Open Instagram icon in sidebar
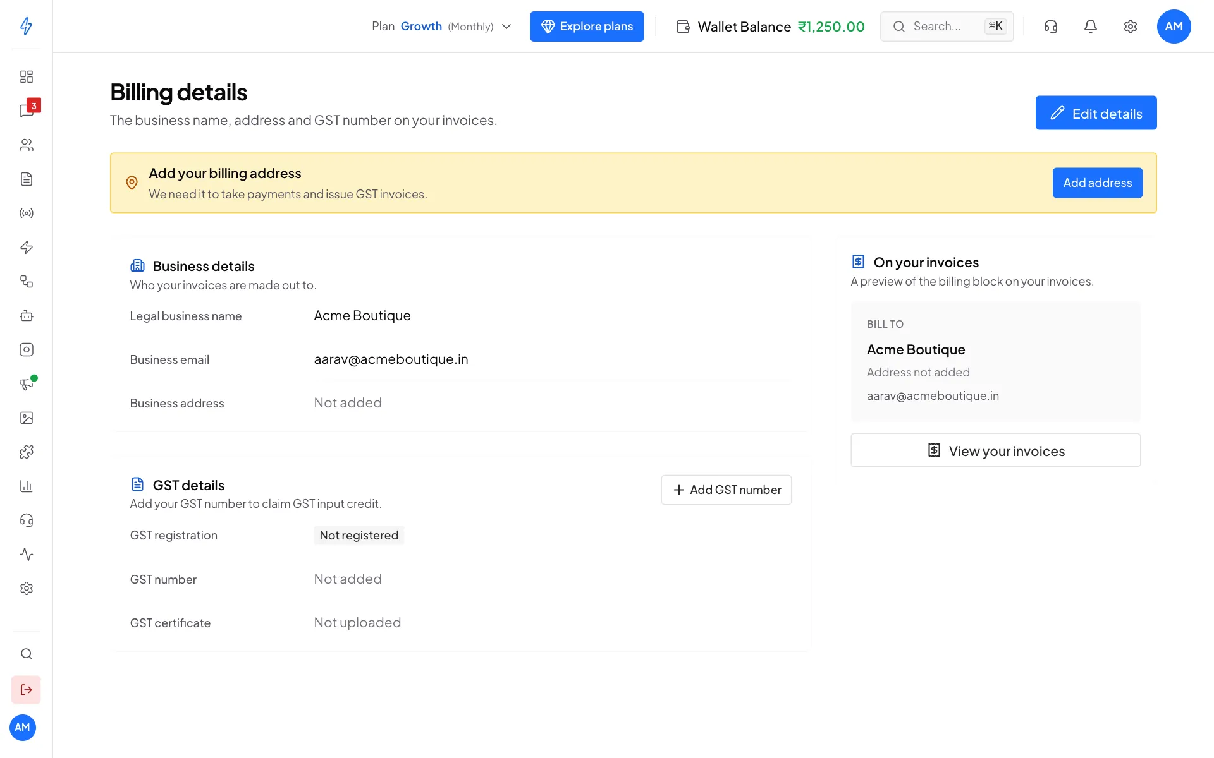Screen dimensions: 1214x758 click(26, 349)
